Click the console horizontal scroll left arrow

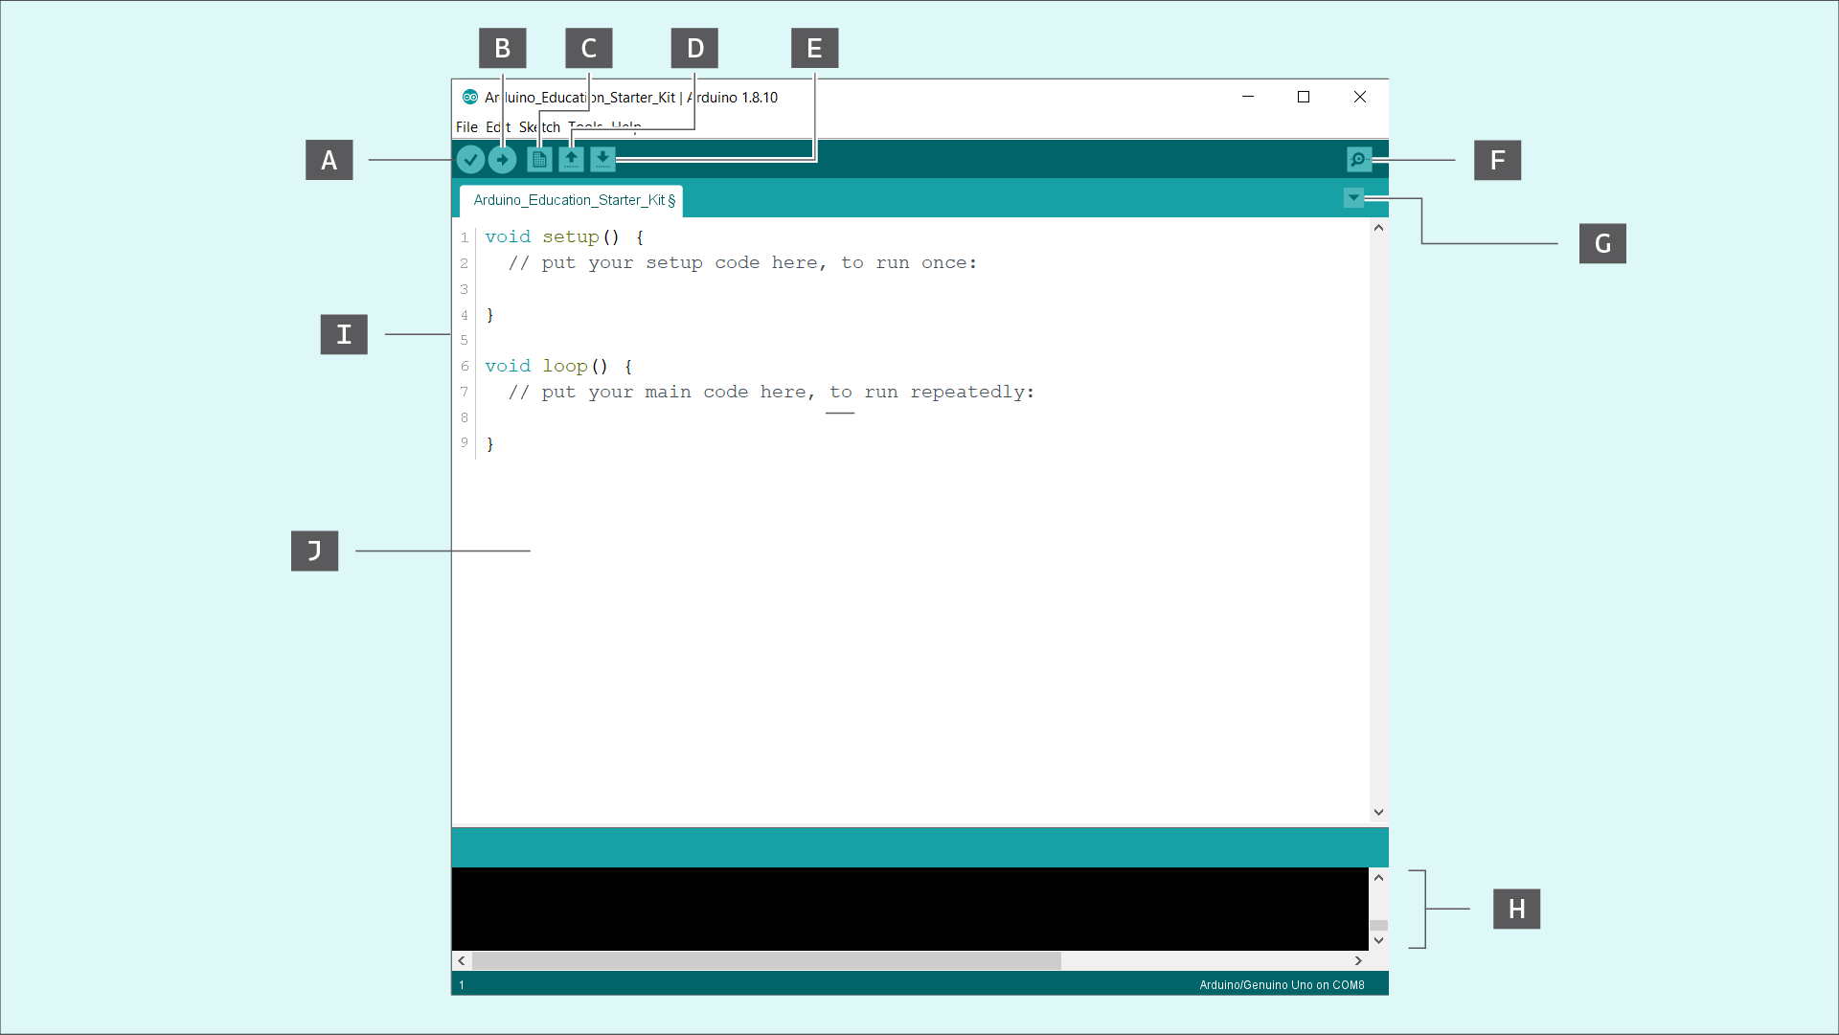point(462,960)
